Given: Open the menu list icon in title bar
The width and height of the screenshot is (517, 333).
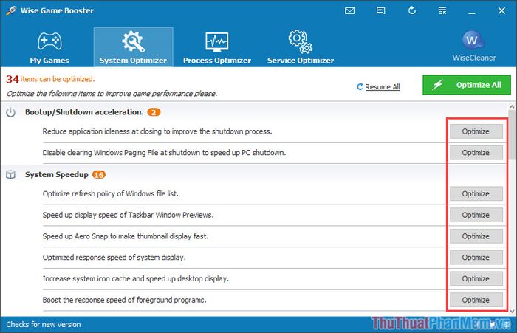Looking at the screenshot, I should [x=442, y=10].
